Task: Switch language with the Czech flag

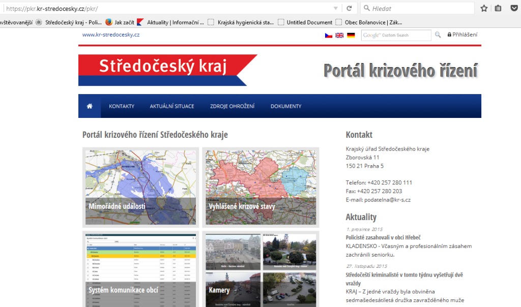Action: (x=329, y=35)
